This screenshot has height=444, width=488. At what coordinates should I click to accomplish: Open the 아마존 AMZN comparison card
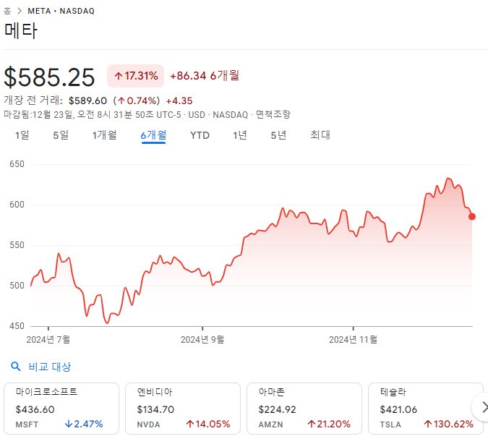304,408
